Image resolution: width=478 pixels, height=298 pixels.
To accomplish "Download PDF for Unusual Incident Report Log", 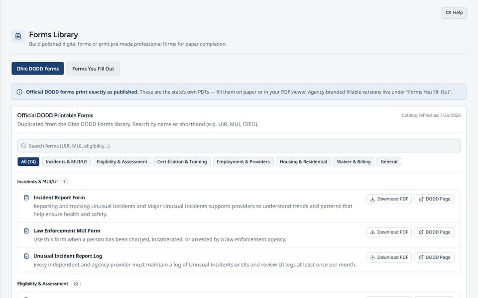I will click(x=389, y=258).
